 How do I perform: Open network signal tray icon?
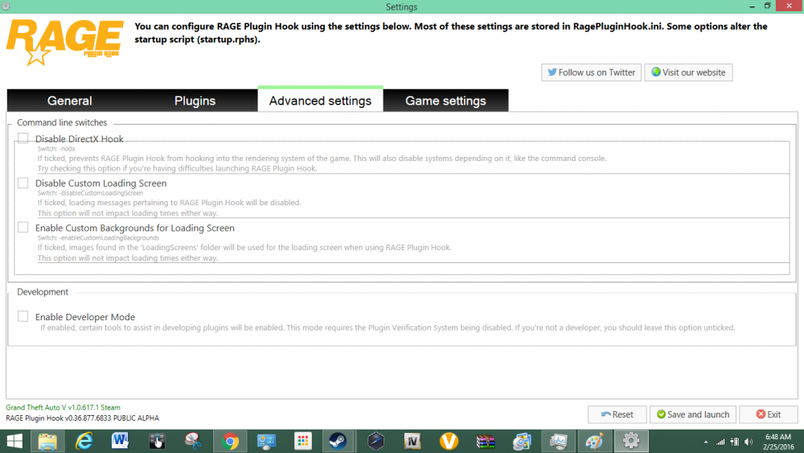720,442
